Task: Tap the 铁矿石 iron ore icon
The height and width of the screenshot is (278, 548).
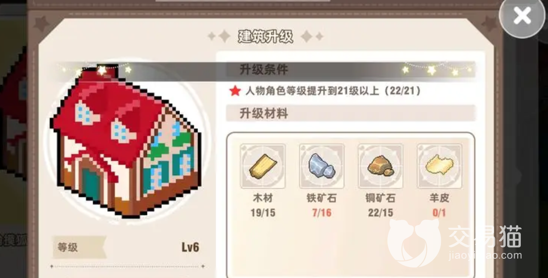Action: 322,166
